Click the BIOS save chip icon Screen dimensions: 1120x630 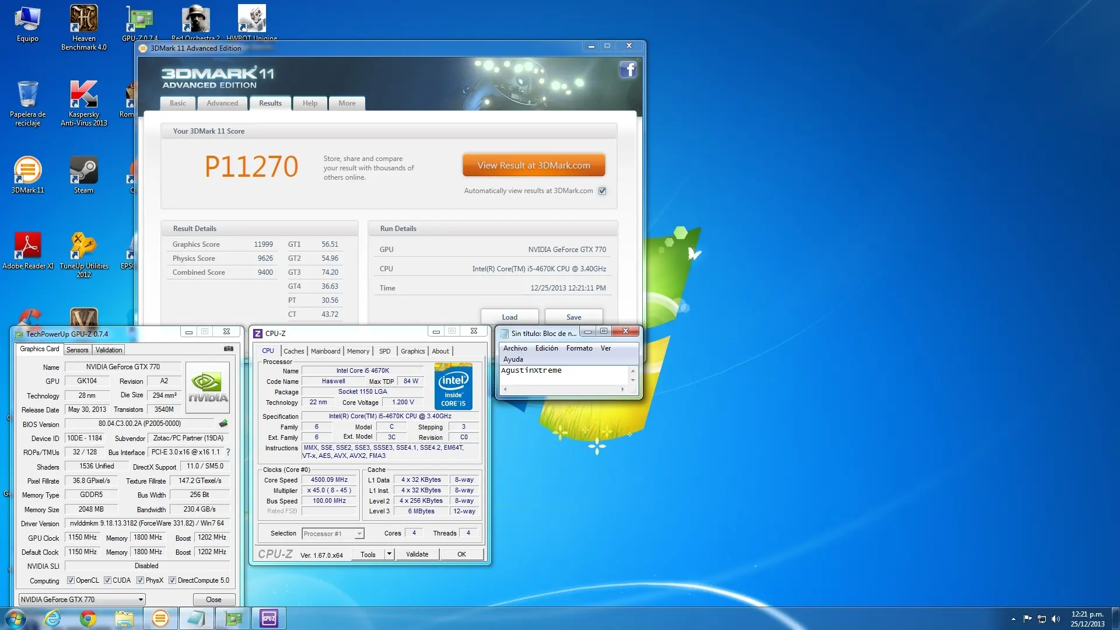point(223,423)
